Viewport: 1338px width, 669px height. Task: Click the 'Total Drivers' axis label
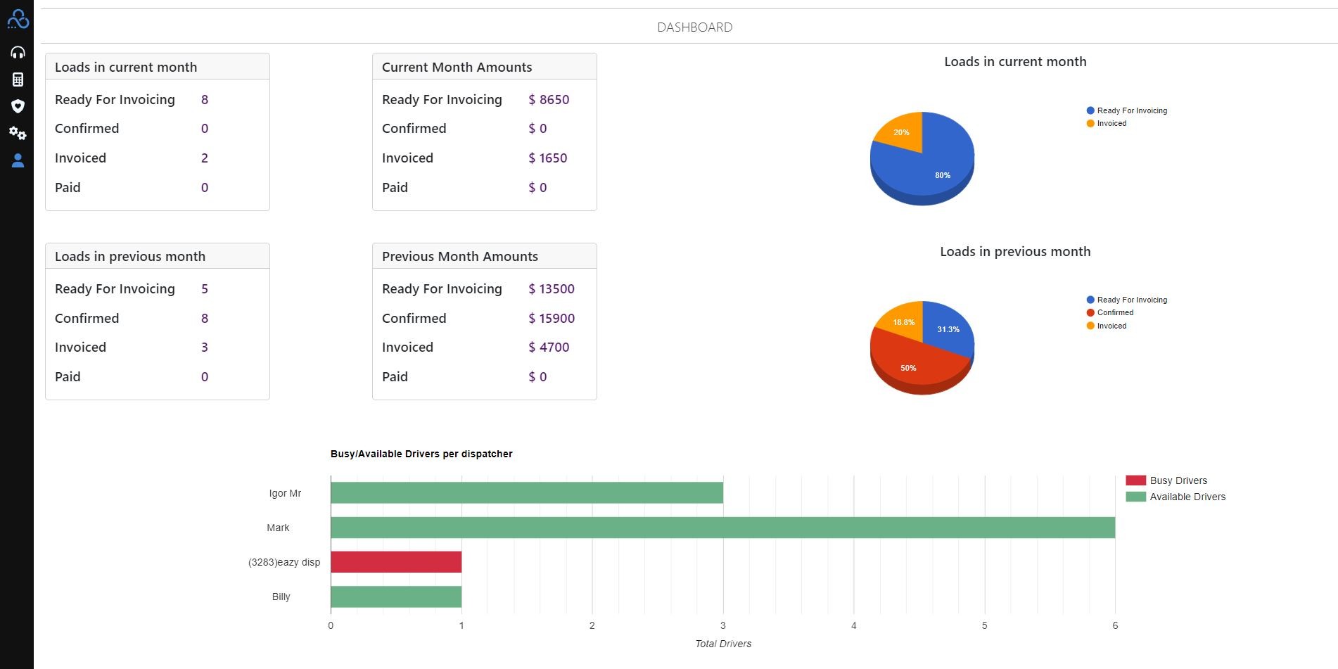tap(723, 644)
